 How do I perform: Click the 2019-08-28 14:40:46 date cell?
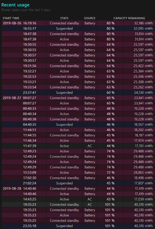pos(19,189)
